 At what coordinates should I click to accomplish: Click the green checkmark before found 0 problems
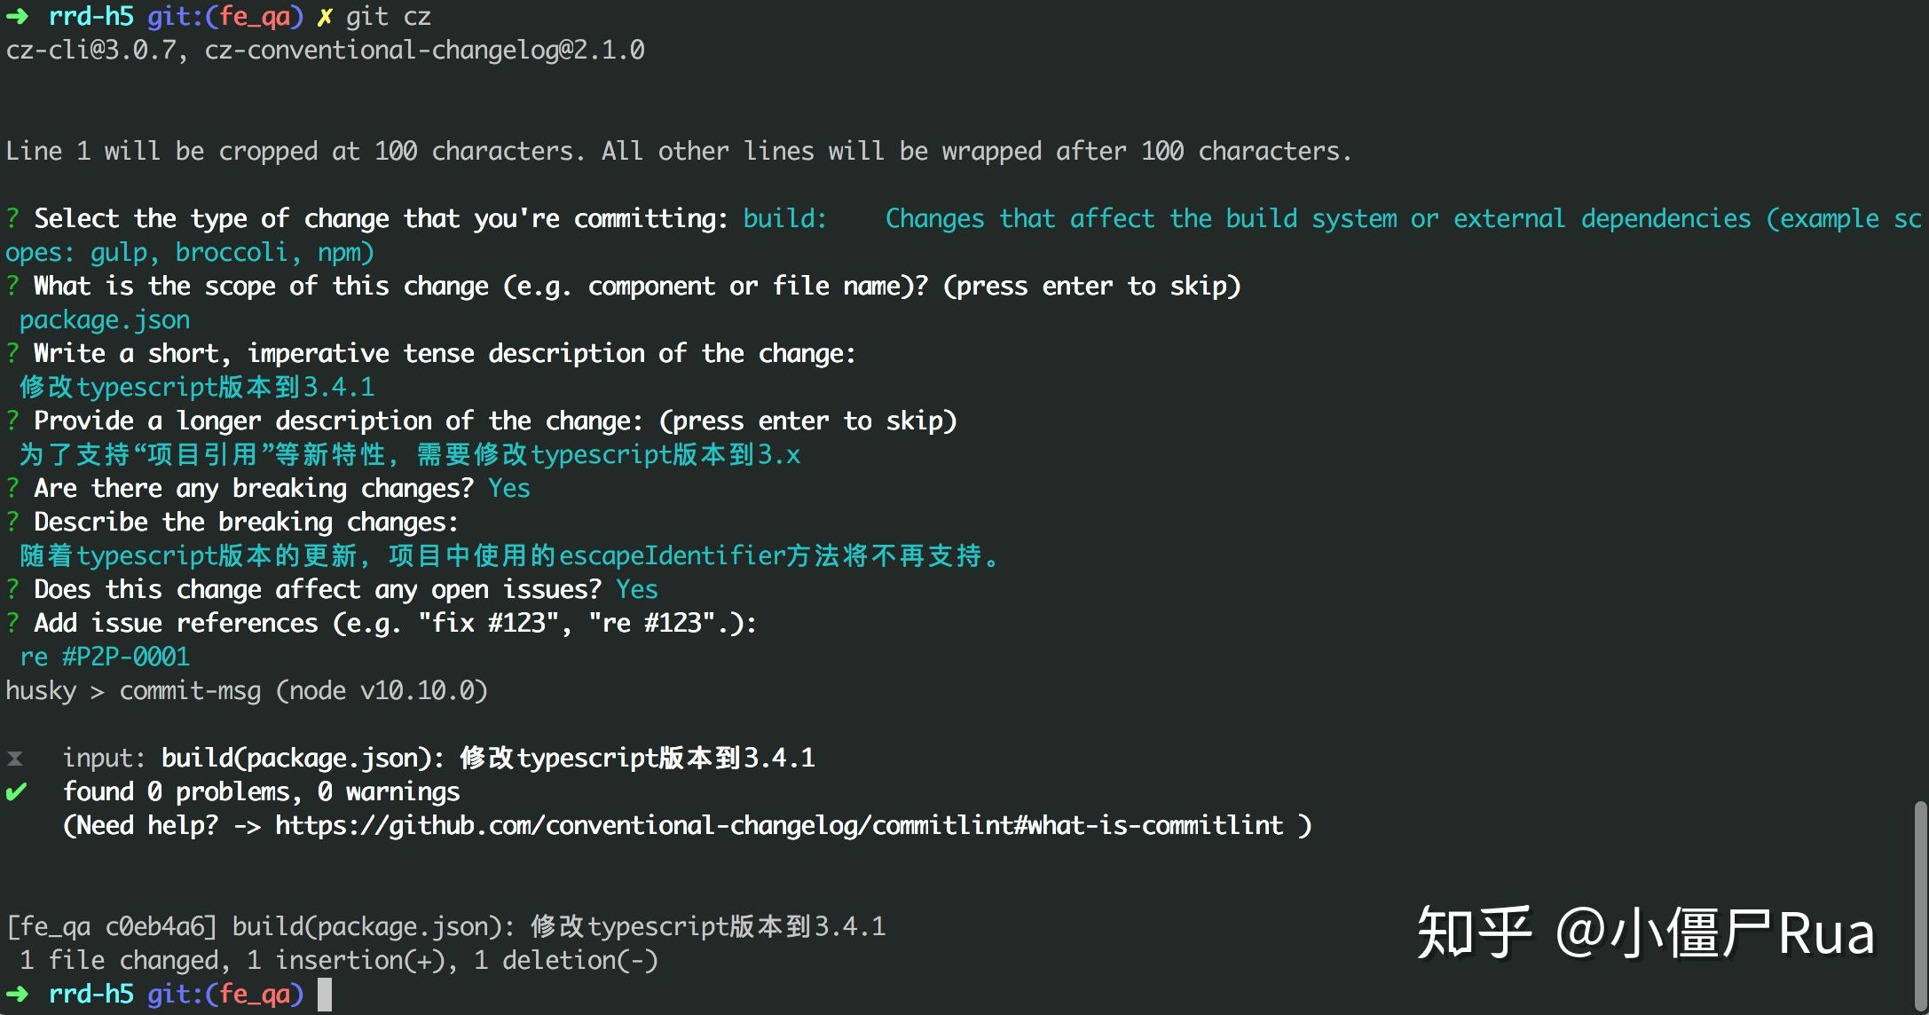point(16,791)
